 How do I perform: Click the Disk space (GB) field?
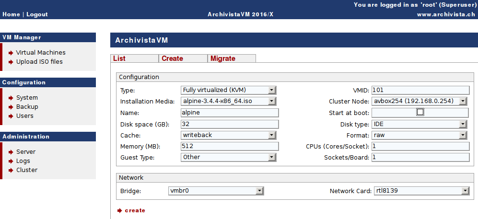coord(230,124)
